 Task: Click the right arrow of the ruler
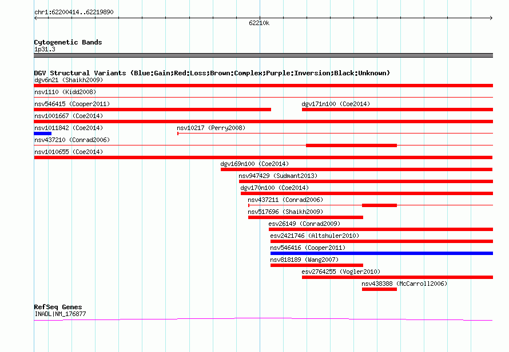coord(491,18)
